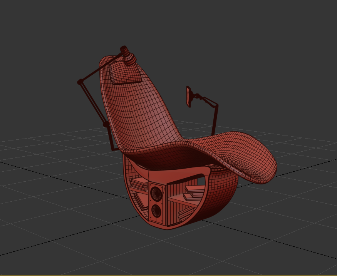The height and width of the screenshot is (276, 337).
Task: Select the upper speaker cone
Action: pyautogui.click(x=156, y=193)
